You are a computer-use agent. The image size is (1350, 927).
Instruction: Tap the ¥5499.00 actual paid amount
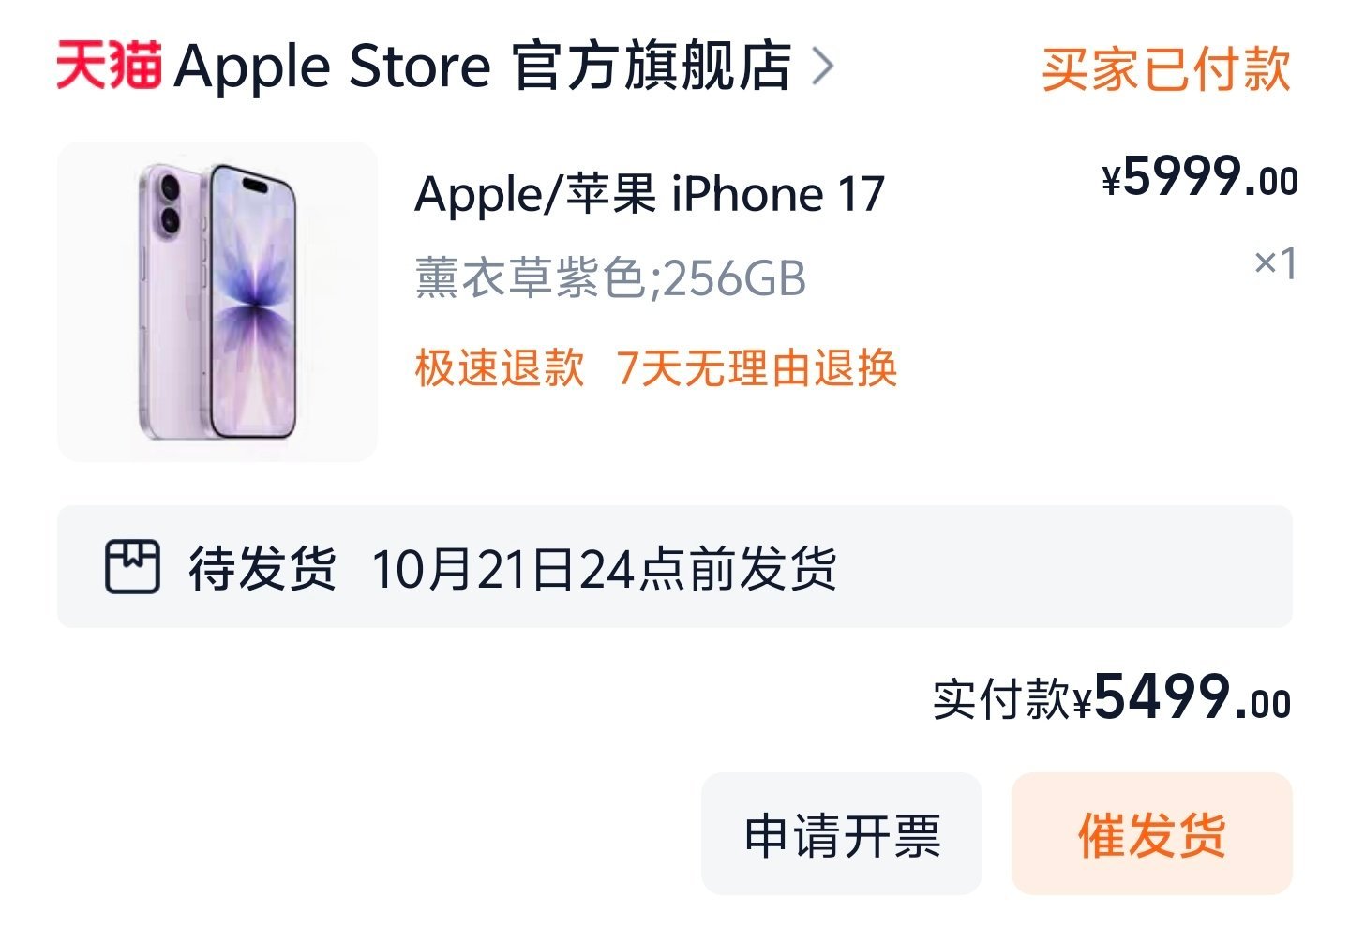click(x=1183, y=697)
